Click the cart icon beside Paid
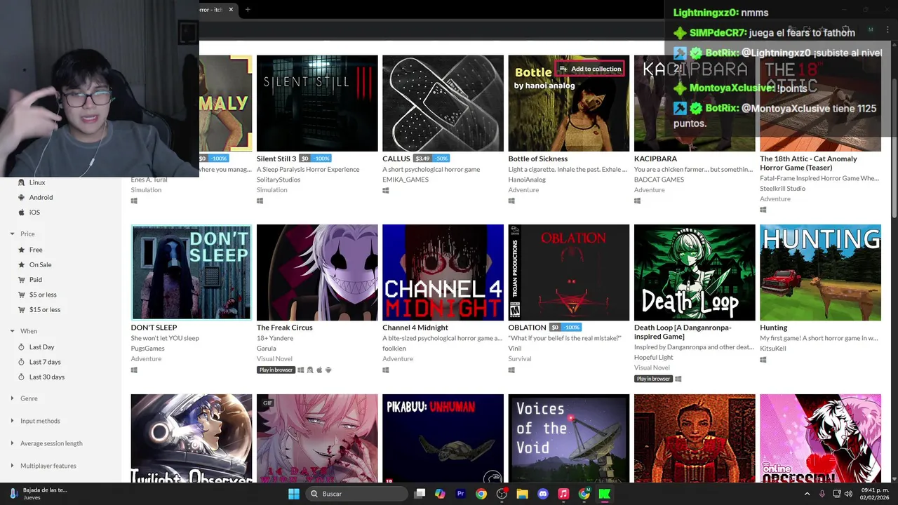The height and width of the screenshot is (505, 898). 21,280
